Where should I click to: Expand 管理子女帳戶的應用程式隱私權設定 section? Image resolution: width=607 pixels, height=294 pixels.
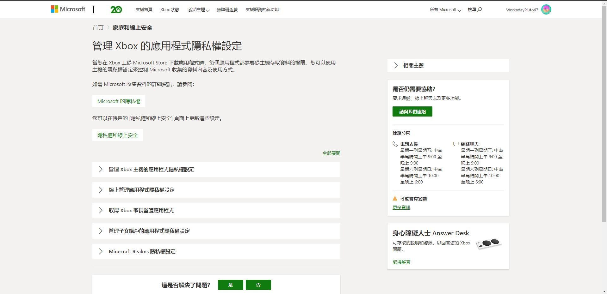pos(216,231)
